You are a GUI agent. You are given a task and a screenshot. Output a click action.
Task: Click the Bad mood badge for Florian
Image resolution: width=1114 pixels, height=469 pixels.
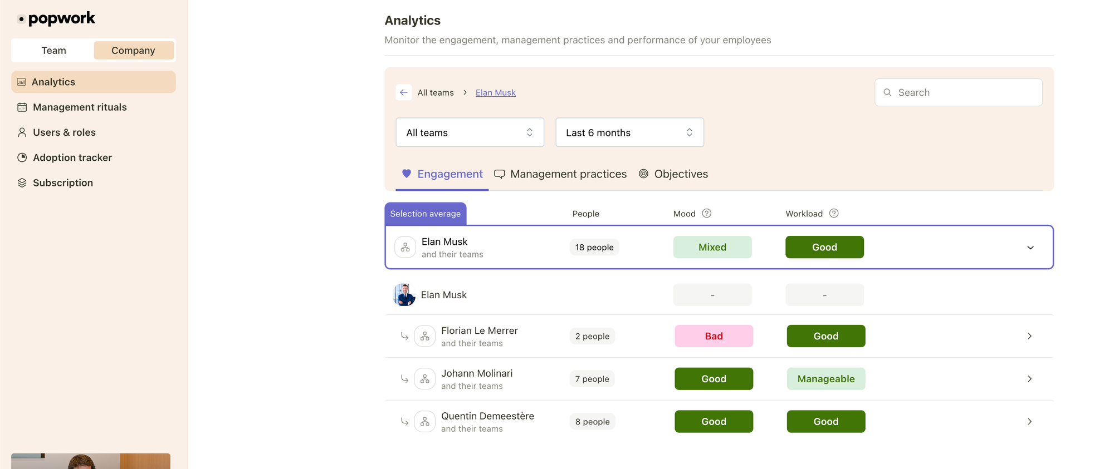click(714, 336)
